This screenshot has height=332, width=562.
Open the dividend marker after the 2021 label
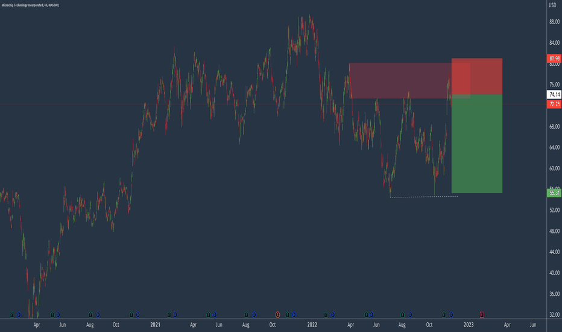coord(175,314)
